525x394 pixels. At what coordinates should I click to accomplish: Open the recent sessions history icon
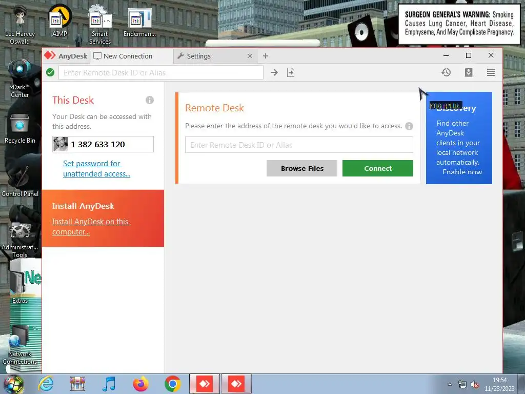446,72
